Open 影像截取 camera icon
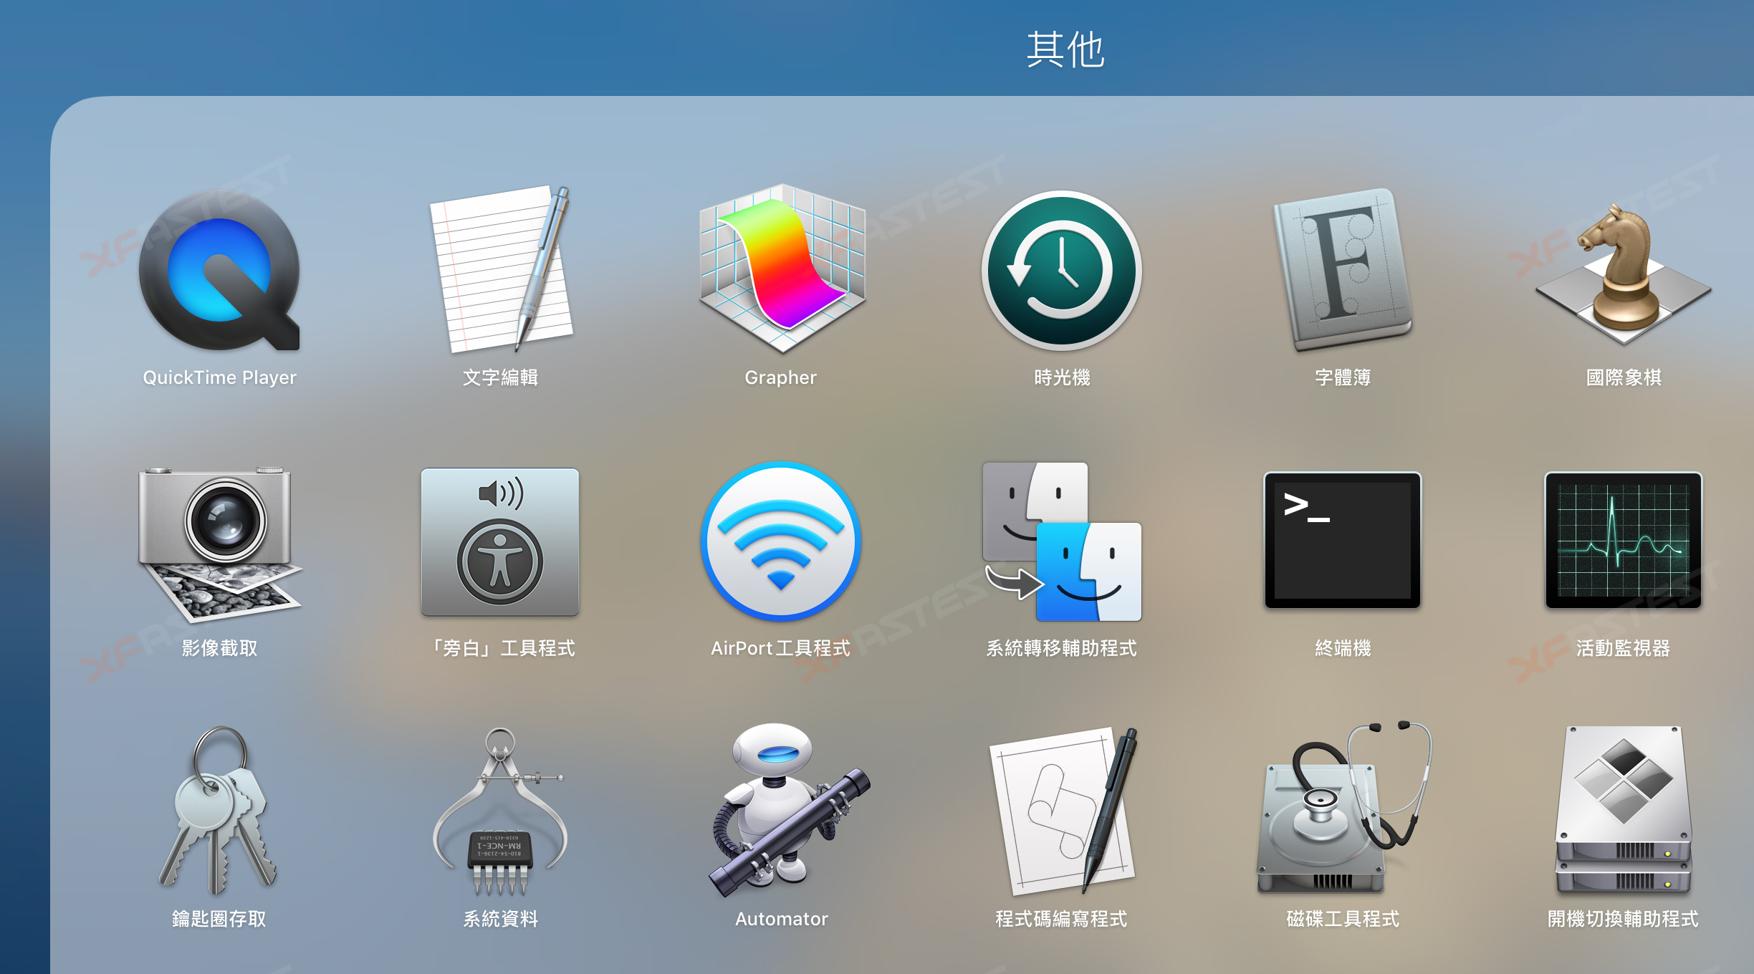1754x974 pixels. [219, 544]
